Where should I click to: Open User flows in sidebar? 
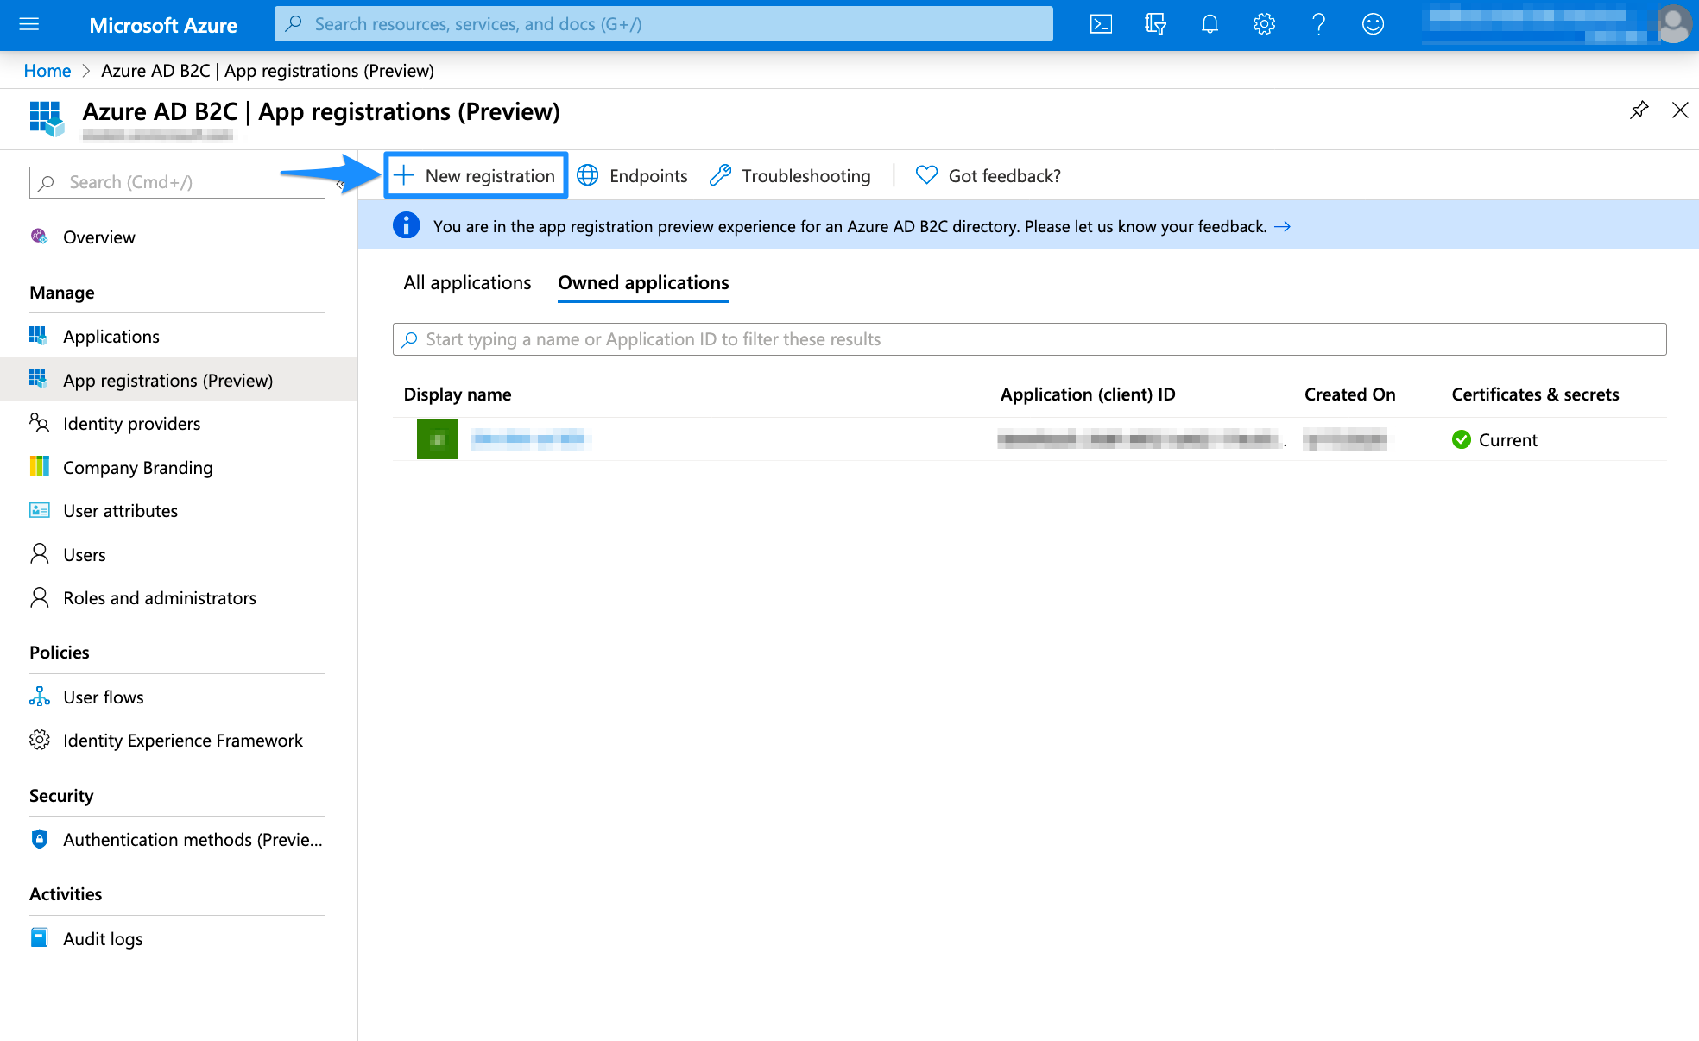[103, 697]
